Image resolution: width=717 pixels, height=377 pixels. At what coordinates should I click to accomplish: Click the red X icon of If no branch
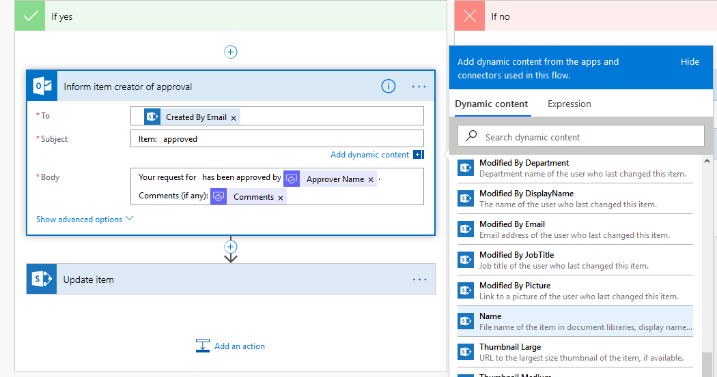470,16
